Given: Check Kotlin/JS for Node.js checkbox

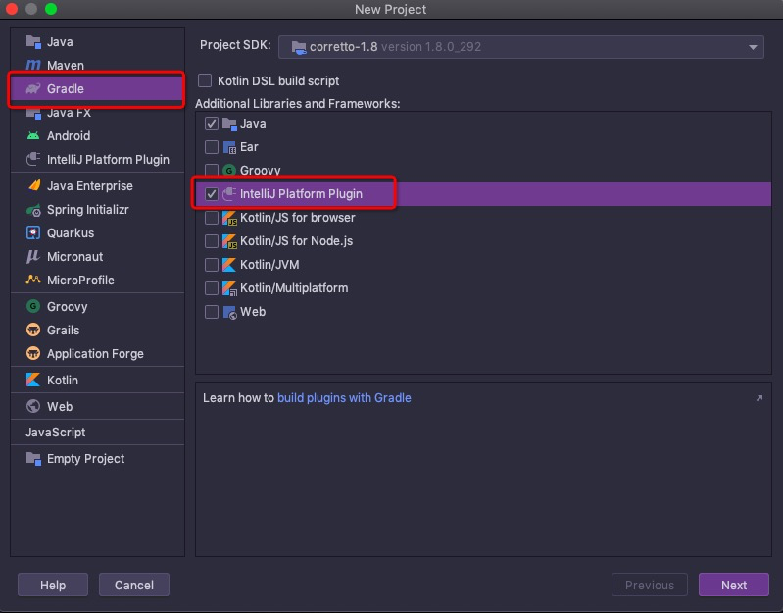Looking at the screenshot, I should click(x=212, y=241).
